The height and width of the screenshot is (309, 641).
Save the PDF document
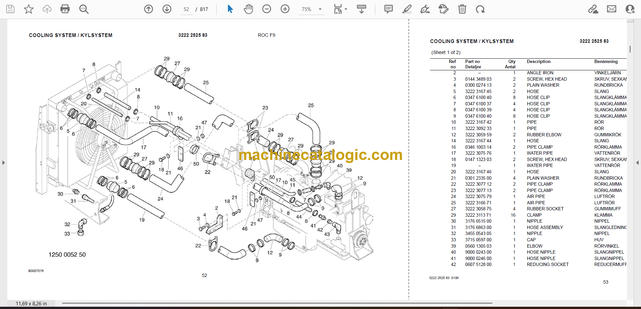click(x=10, y=9)
